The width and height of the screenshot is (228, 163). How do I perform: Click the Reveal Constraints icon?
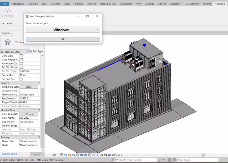[118, 155]
